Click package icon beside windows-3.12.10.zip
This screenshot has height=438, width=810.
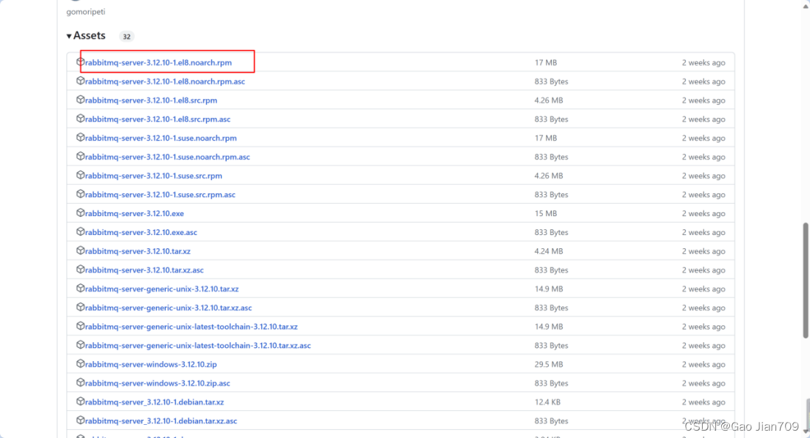(80, 364)
